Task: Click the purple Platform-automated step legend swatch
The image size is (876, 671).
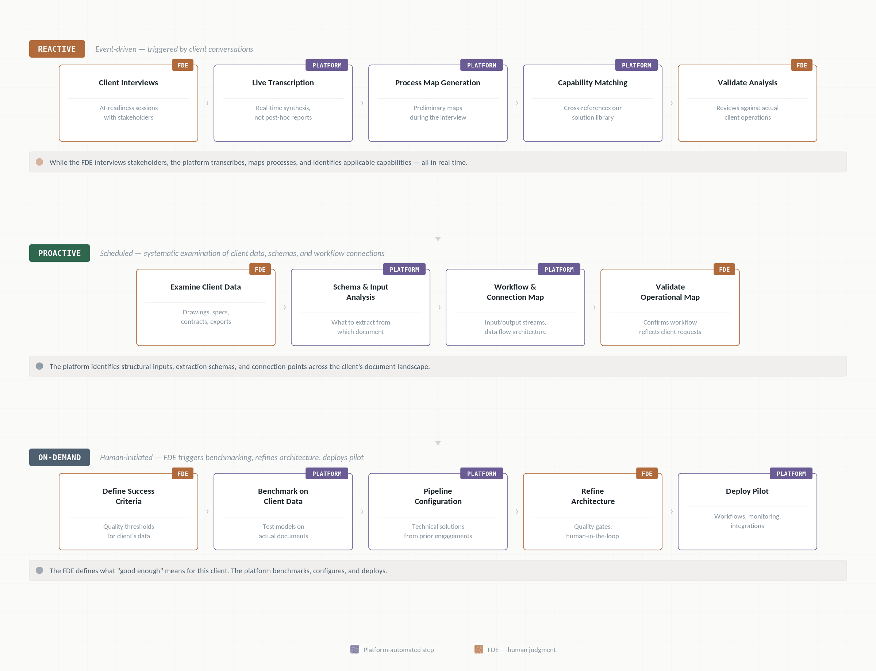Action: (354, 649)
